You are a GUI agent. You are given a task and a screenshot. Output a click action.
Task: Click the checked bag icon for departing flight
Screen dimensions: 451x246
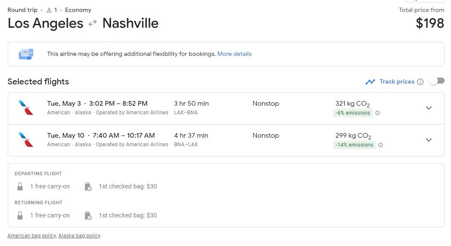pyautogui.click(x=88, y=186)
